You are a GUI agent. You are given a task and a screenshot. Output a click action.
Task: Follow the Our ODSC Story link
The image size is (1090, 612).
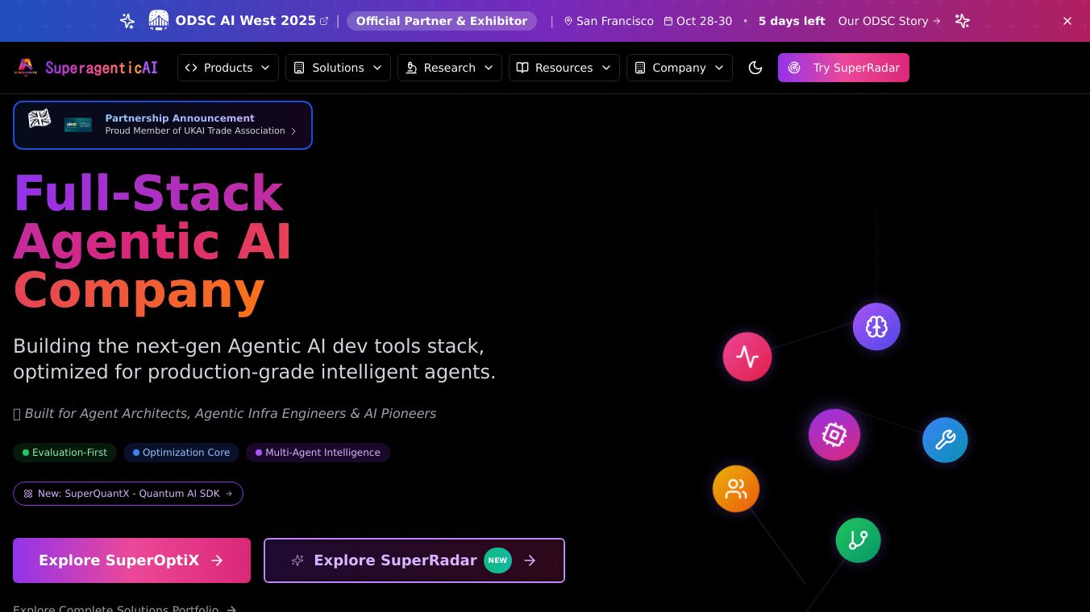(x=889, y=21)
